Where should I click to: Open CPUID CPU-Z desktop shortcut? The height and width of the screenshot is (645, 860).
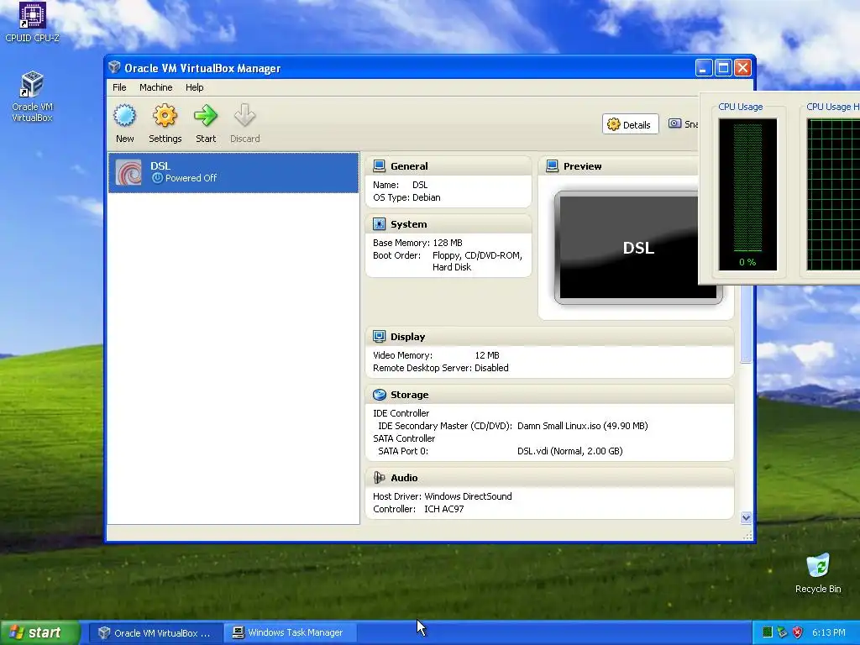(x=33, y=22)
